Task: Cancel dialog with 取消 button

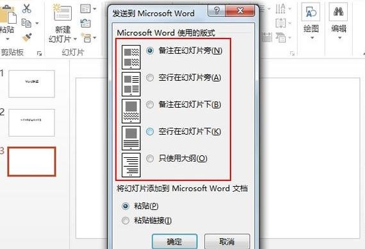Action: (227, 241)
